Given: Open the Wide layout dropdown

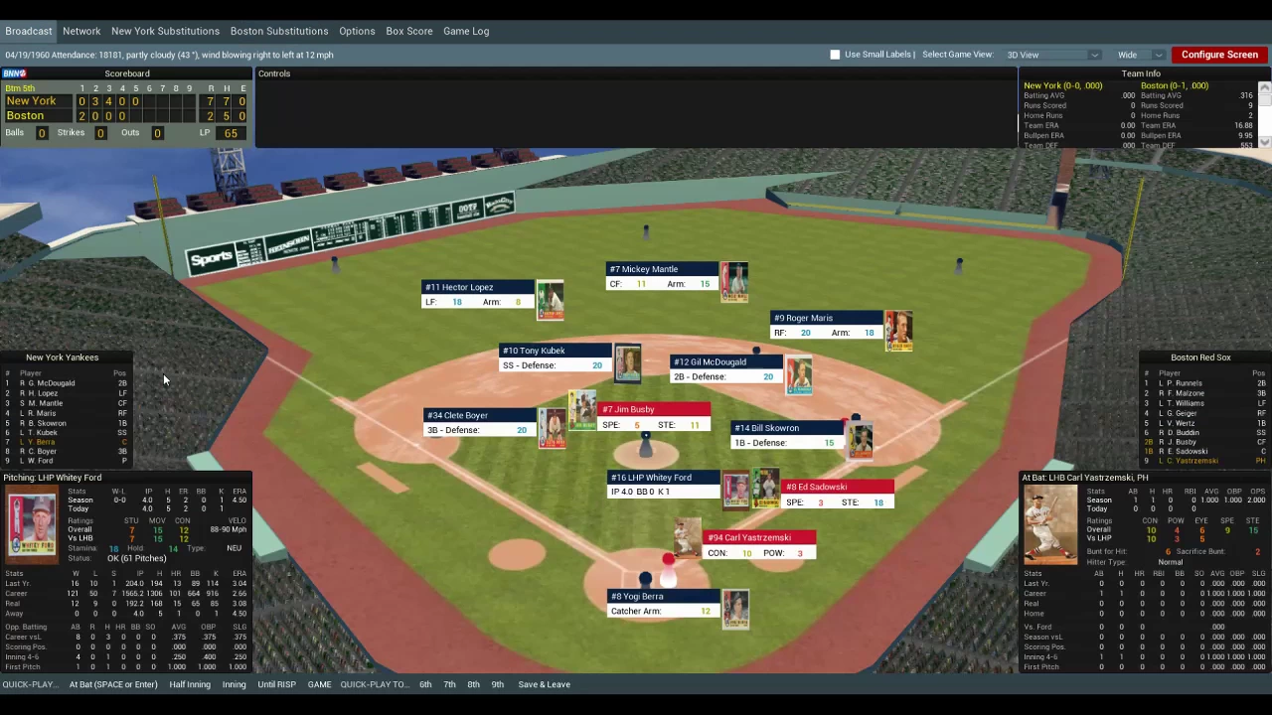Looking at the screenshot, I should [1140, 55].
